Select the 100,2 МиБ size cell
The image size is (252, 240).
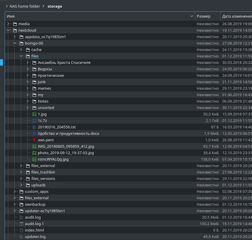pos(209,224)
